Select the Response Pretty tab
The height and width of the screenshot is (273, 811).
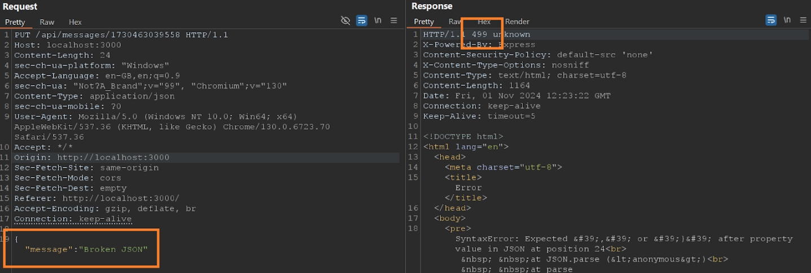click(x=424, y=21)
